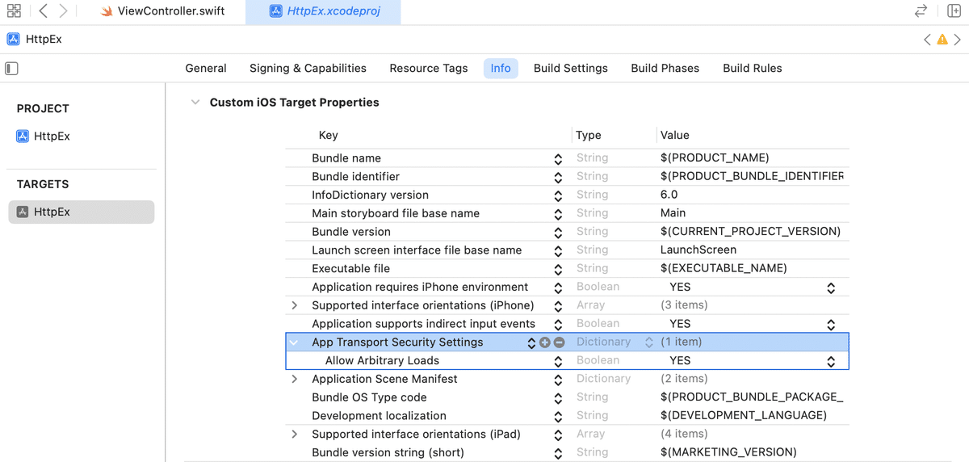Select HttpEx project in sidebar
This screenshot has height=462, width=969.
(52, 136)
